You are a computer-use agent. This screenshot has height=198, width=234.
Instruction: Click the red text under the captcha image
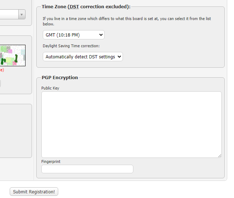[x=2, y=70]
